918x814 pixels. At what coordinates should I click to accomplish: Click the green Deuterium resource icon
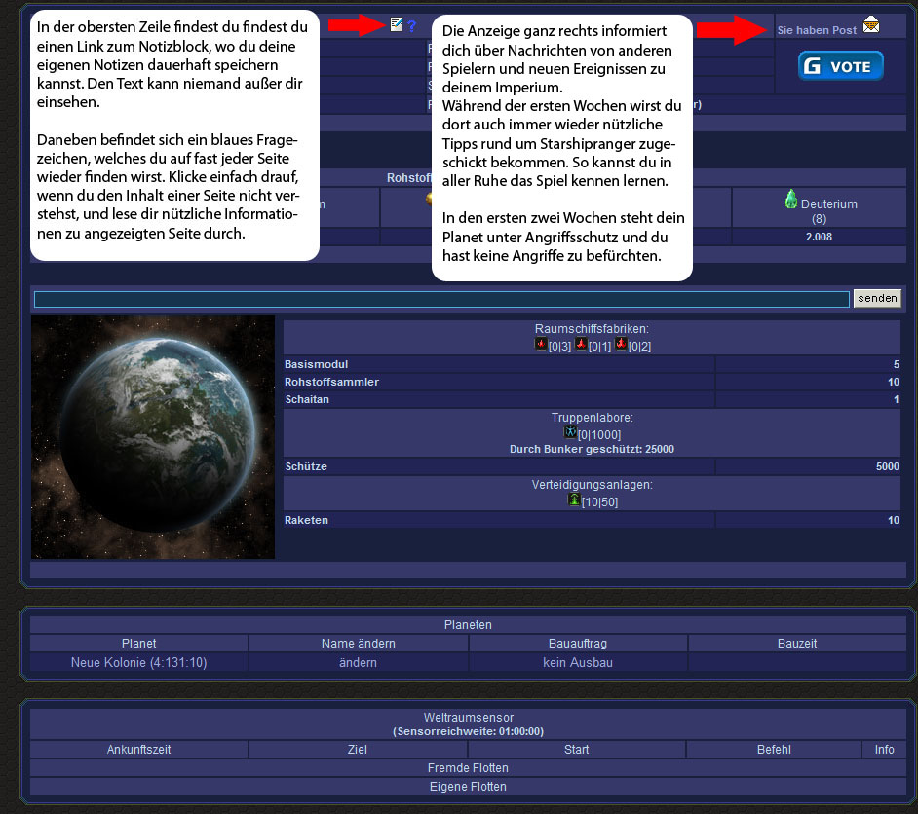click(791, 199)
